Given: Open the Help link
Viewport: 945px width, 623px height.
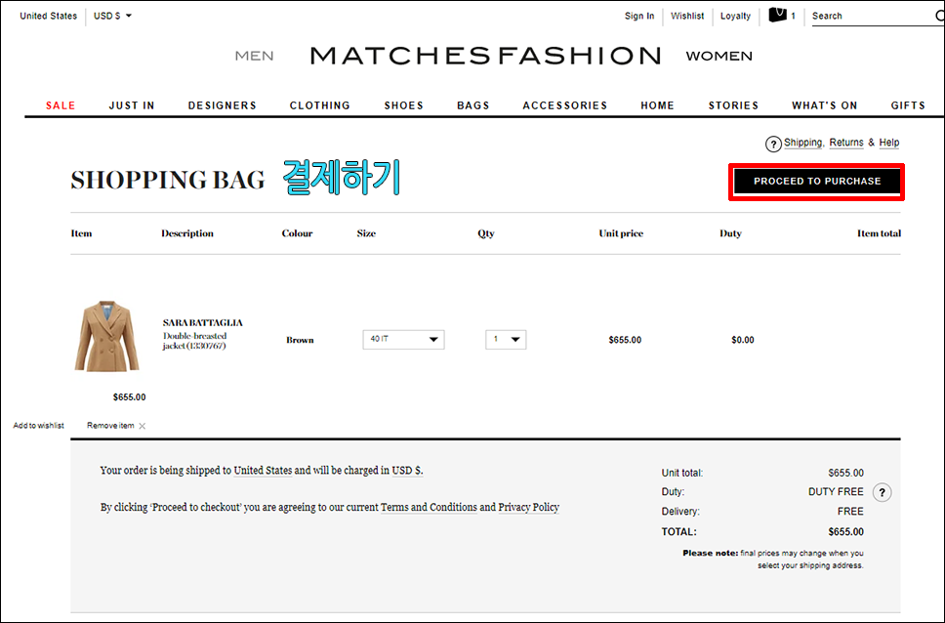Looking at the screenshot, I should pos(889,143).
